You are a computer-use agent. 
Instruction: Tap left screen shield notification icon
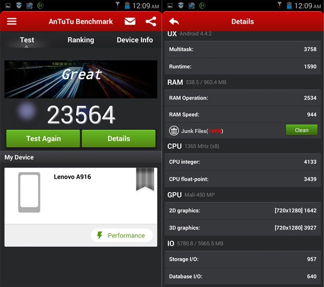(19, 5)
